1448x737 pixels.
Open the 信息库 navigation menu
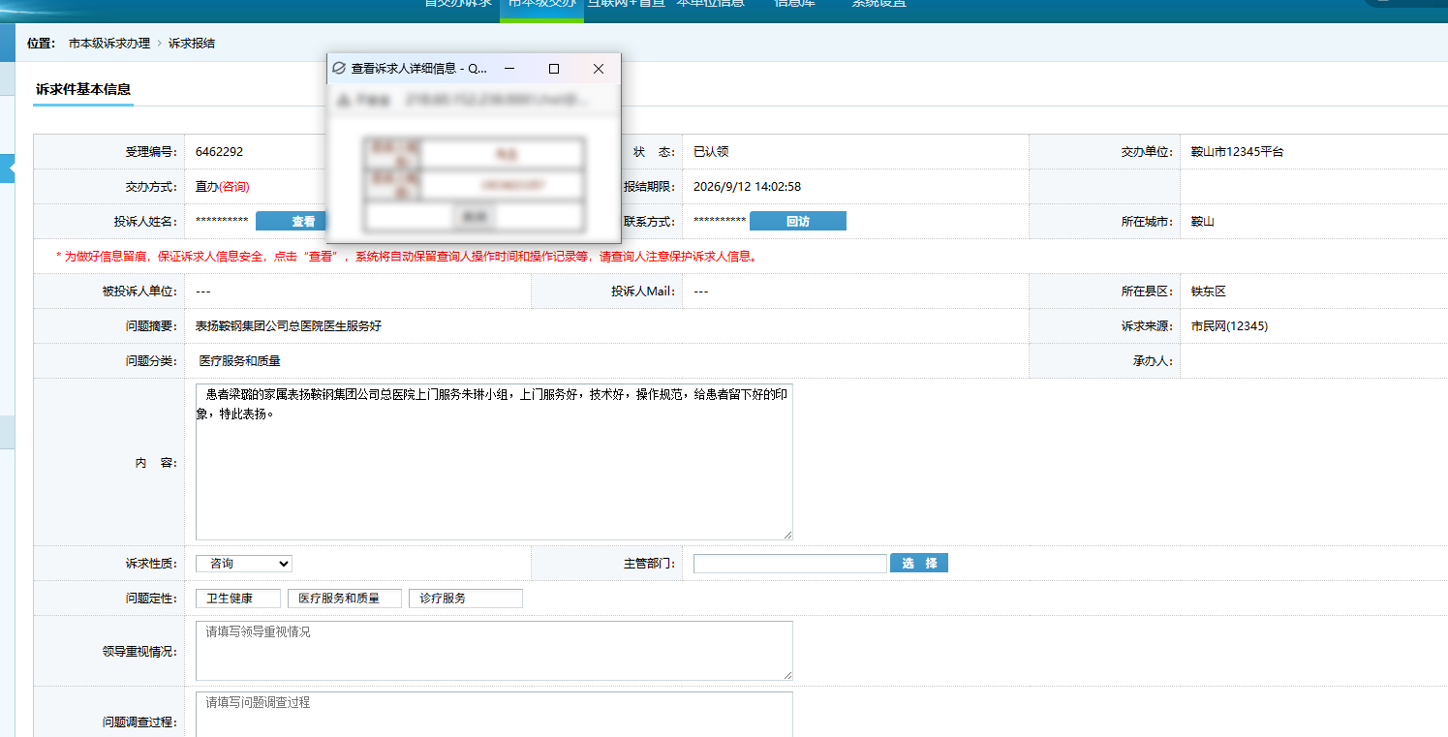(794, 4)
